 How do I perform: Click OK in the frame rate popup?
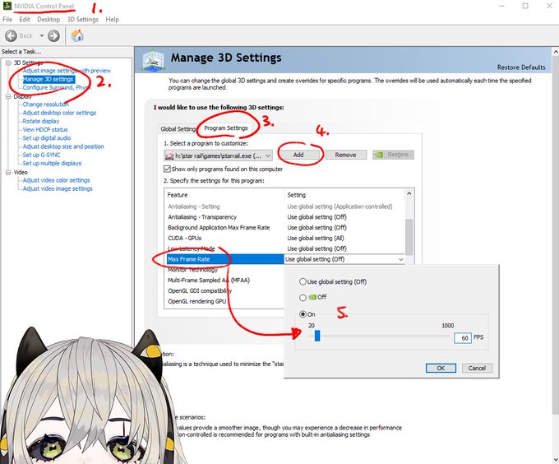(x=441, y=368)
